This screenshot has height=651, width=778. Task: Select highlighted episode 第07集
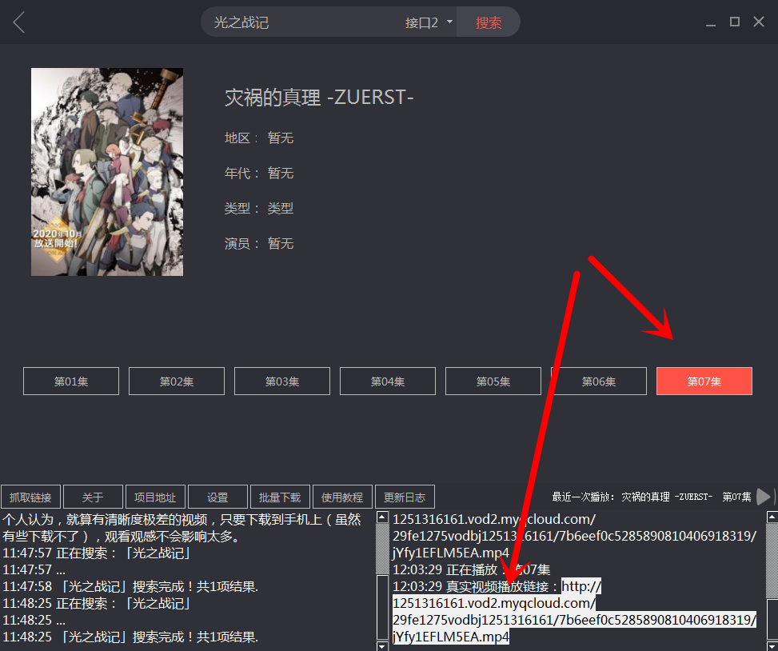[x=704, y=381]
